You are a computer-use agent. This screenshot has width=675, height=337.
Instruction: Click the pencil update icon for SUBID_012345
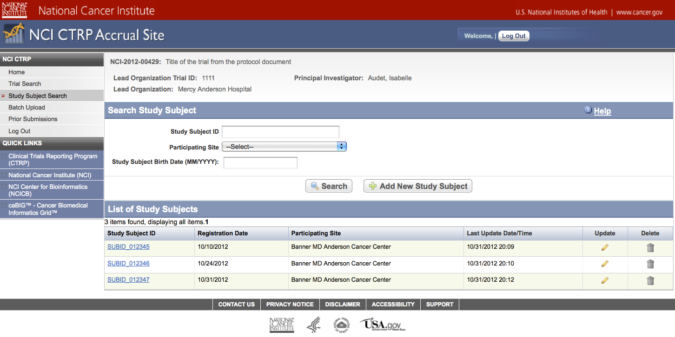click(605, 247)
